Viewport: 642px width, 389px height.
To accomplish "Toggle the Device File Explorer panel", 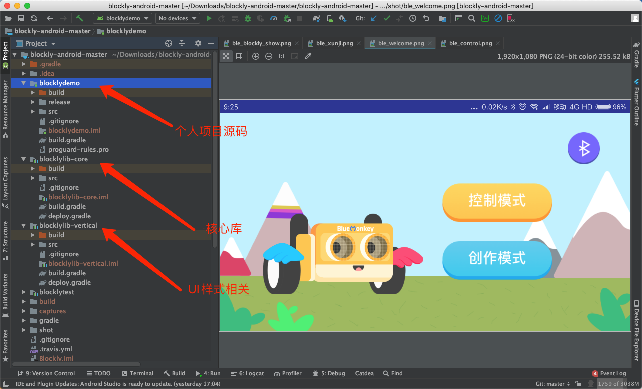I will point(637,330).
